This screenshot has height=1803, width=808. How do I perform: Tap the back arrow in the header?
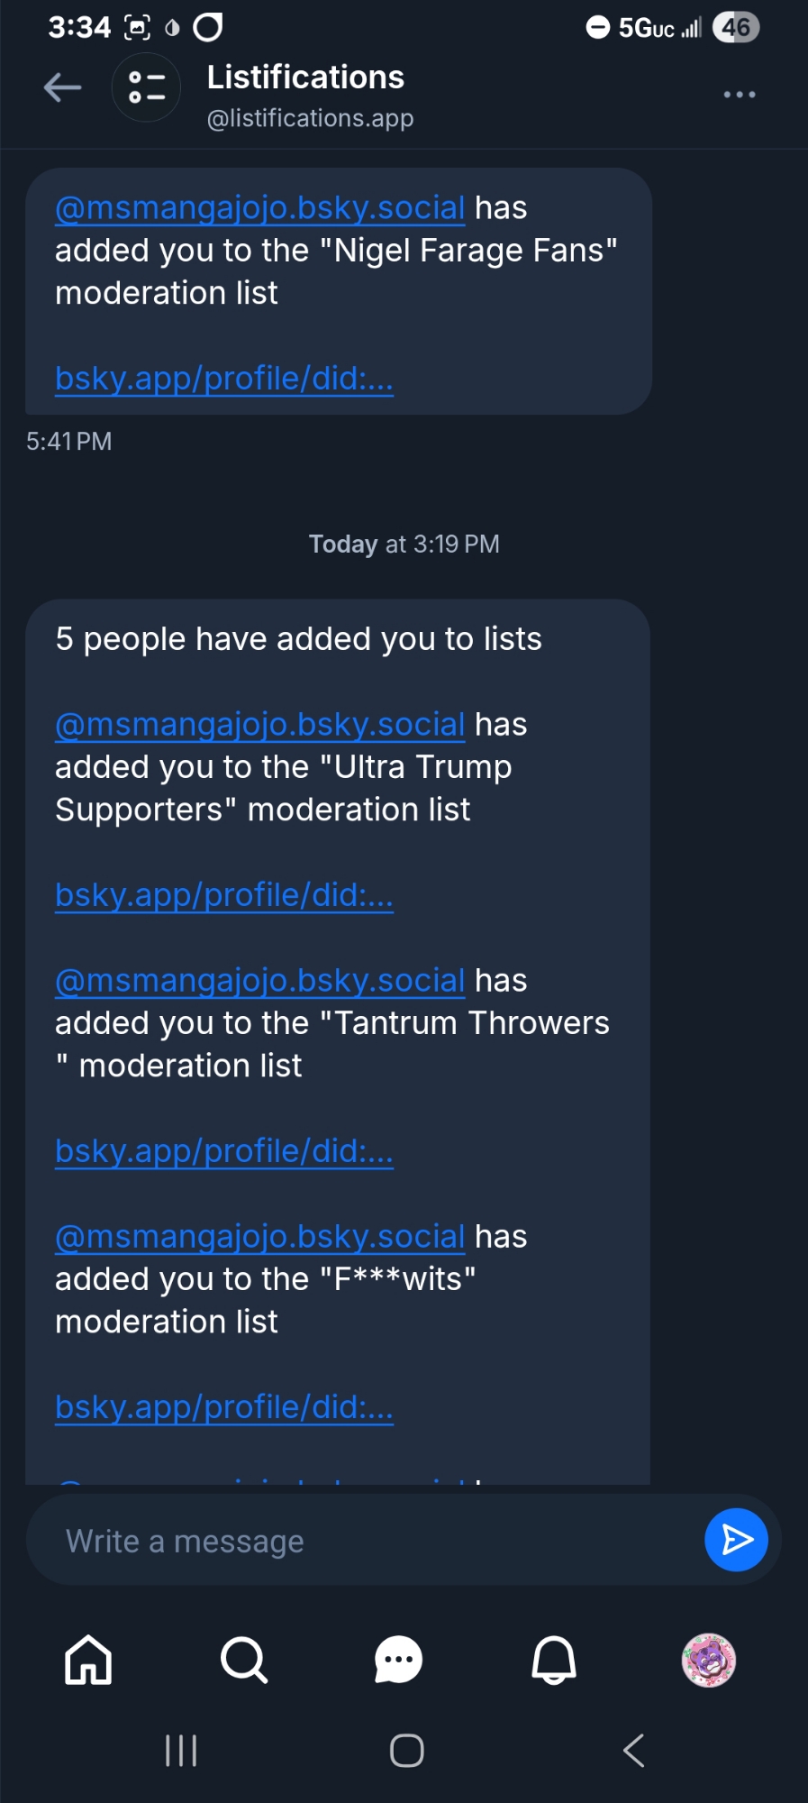63,88
